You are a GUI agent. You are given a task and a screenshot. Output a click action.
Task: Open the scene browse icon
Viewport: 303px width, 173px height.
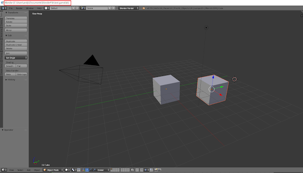83,8
